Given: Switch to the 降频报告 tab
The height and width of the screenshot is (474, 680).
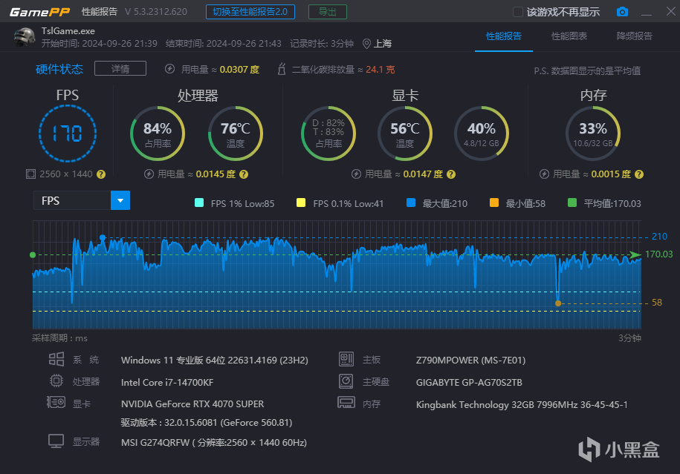Looking at the screenshot, I should coord(635,36).
